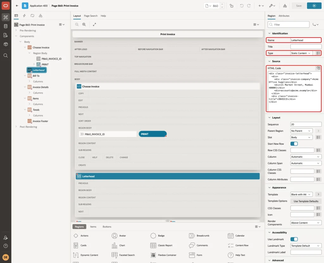This screenshot has width=324, height=263.
Task: Click the property Filter search field
Action: [x=289, y=25]
